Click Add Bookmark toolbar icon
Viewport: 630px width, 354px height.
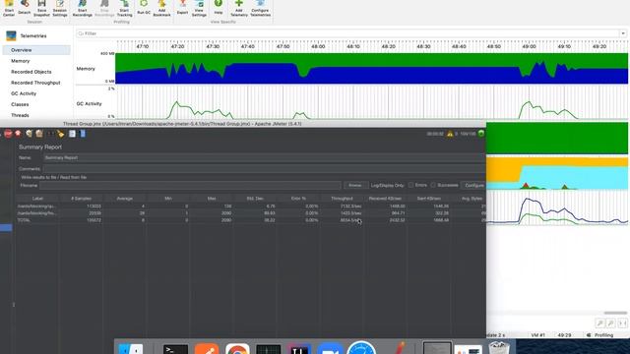pos(161,8)
